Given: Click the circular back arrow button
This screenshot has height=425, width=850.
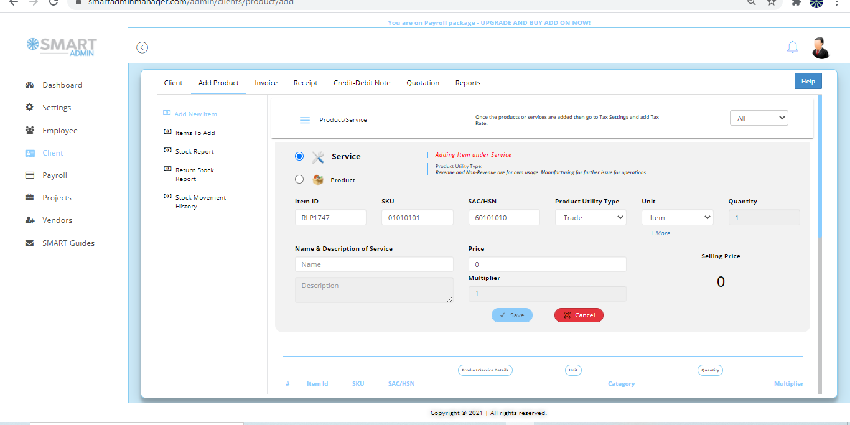Looking at the screenshot, I should (142, 47).
